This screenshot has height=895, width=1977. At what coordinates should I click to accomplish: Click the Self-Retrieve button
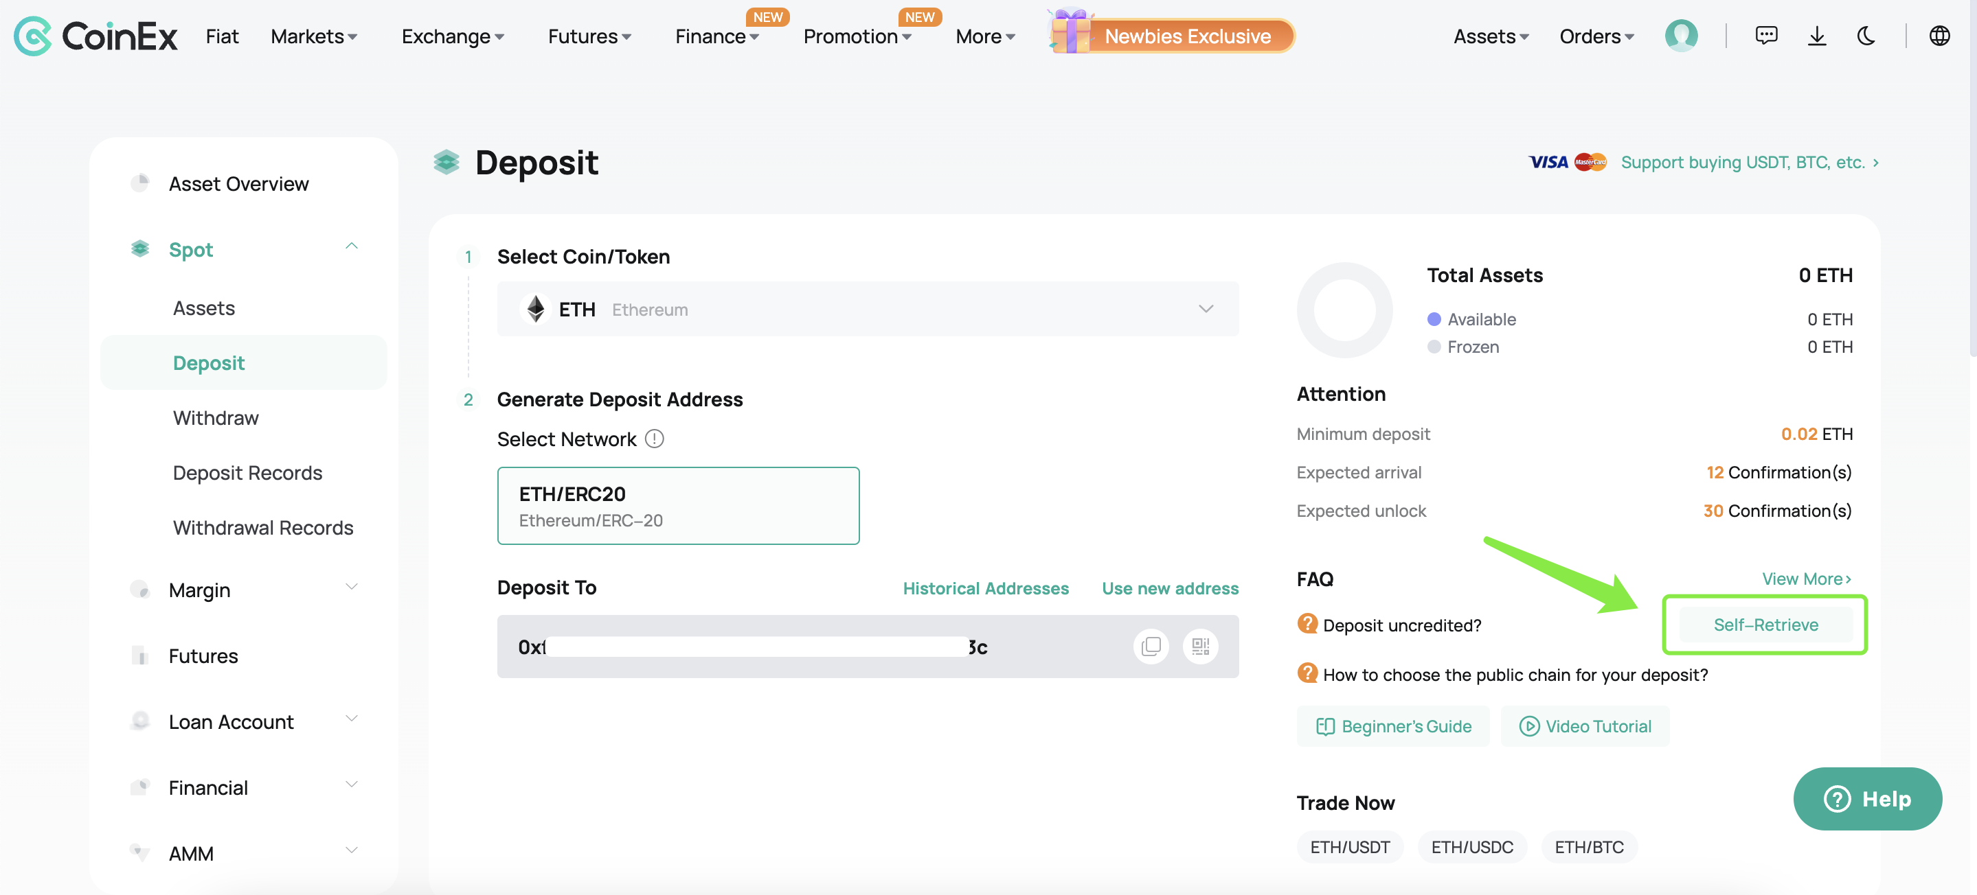click(1765, 625)
